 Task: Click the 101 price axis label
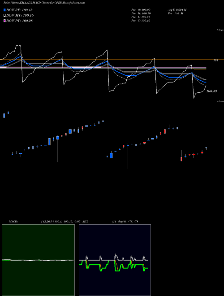click(215, 61)
